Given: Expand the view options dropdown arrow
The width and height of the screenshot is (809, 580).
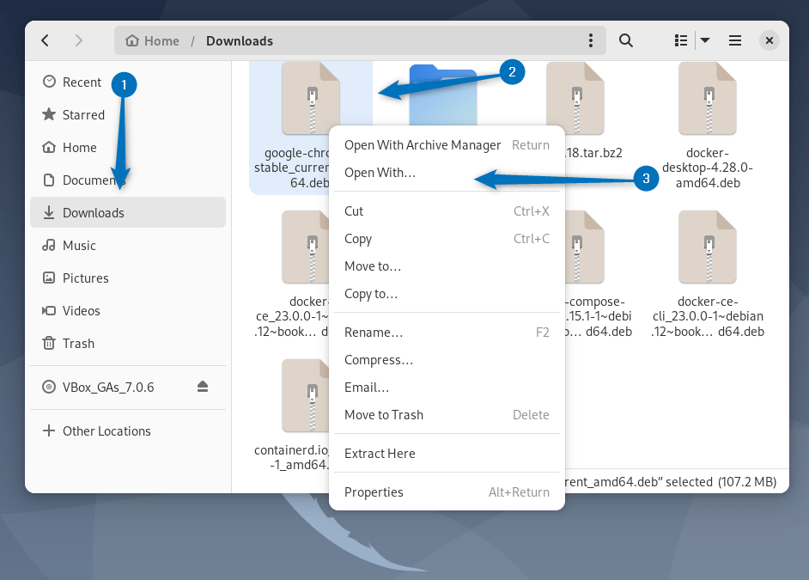Looking at the screenshot, I should 704,40.
